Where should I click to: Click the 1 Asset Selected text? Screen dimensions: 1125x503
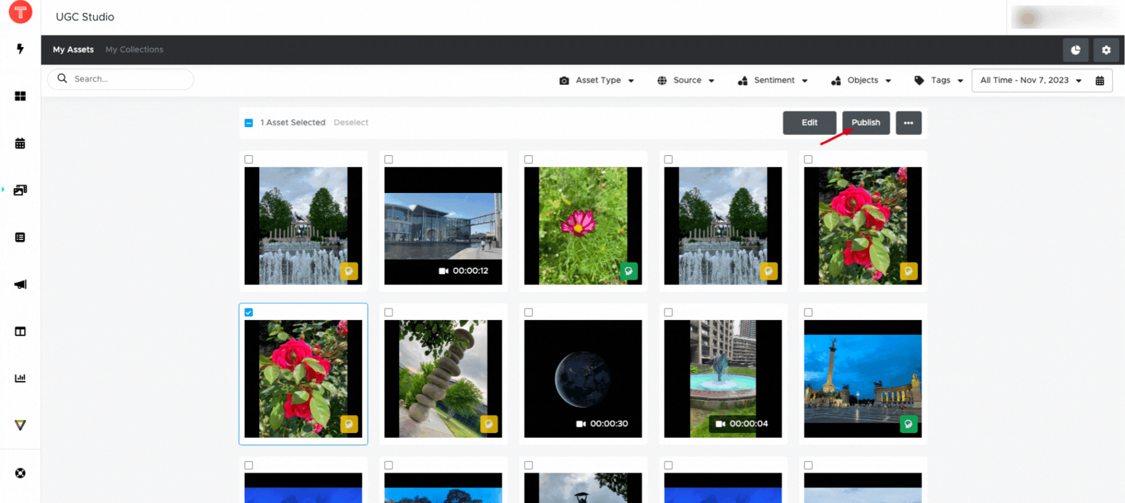coord(293,122)
